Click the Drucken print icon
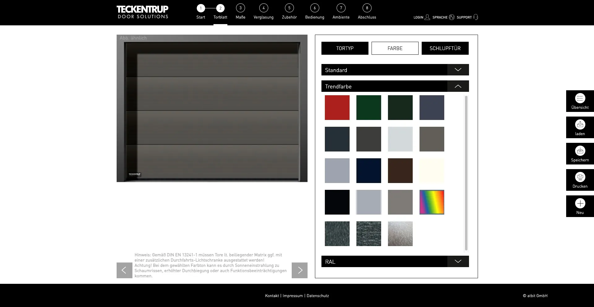This screenshot has width=594, height=307. pyautogui.click(x=580, y=177)
